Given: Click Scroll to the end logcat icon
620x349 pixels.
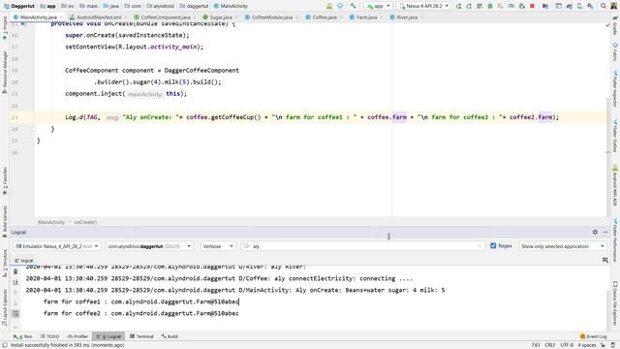Looking at the screenshot, I should pos(15,282).
